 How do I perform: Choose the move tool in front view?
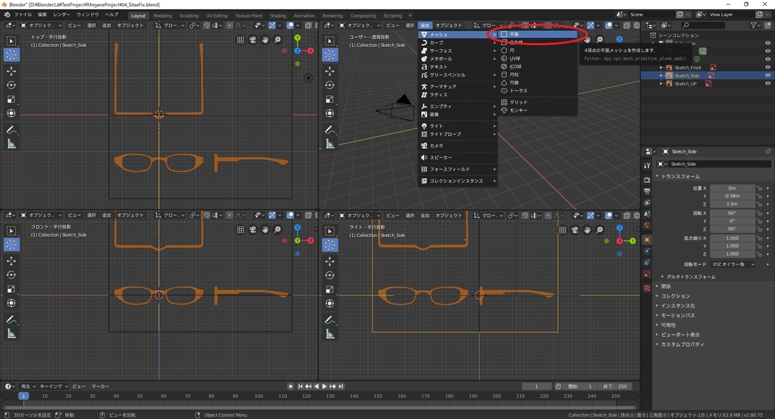pos(12,260)
